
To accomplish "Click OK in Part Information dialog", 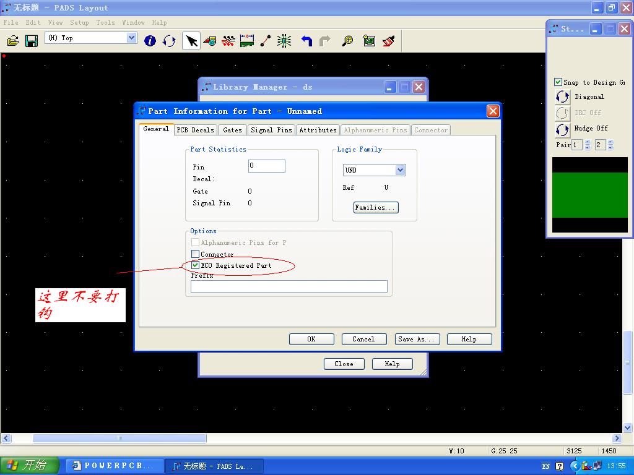I will [311, 339].
